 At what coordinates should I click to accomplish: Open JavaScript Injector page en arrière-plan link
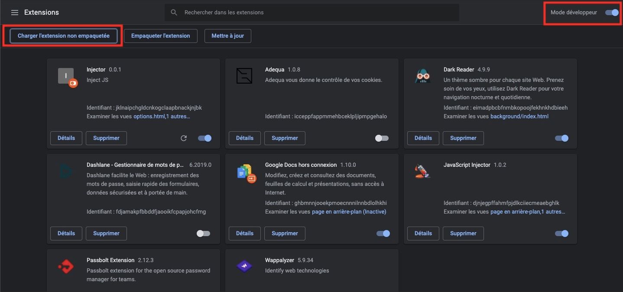[528, 212]
